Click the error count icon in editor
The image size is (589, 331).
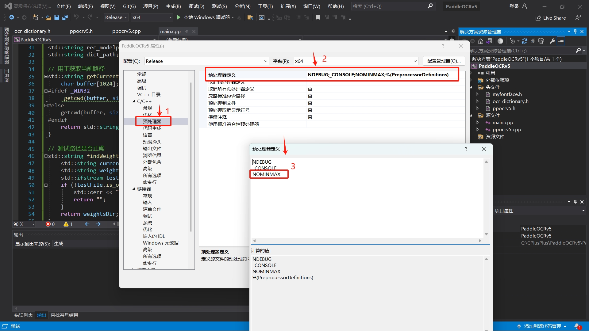(48, 224)
